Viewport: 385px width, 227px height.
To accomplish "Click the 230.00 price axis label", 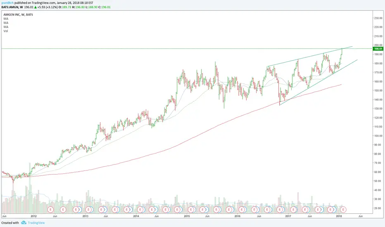I will pyautogui.click(x=378, y=18).
